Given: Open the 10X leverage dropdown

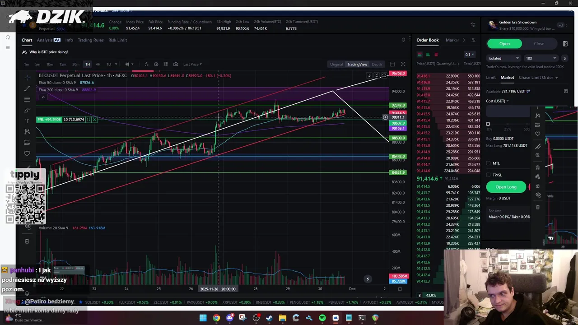Looking at the screenshot, I should point(541,58).
